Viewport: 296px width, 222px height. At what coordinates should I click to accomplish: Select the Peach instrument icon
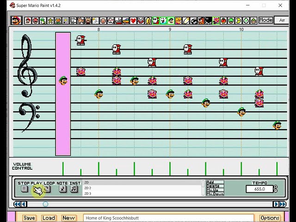pos(179,20)
